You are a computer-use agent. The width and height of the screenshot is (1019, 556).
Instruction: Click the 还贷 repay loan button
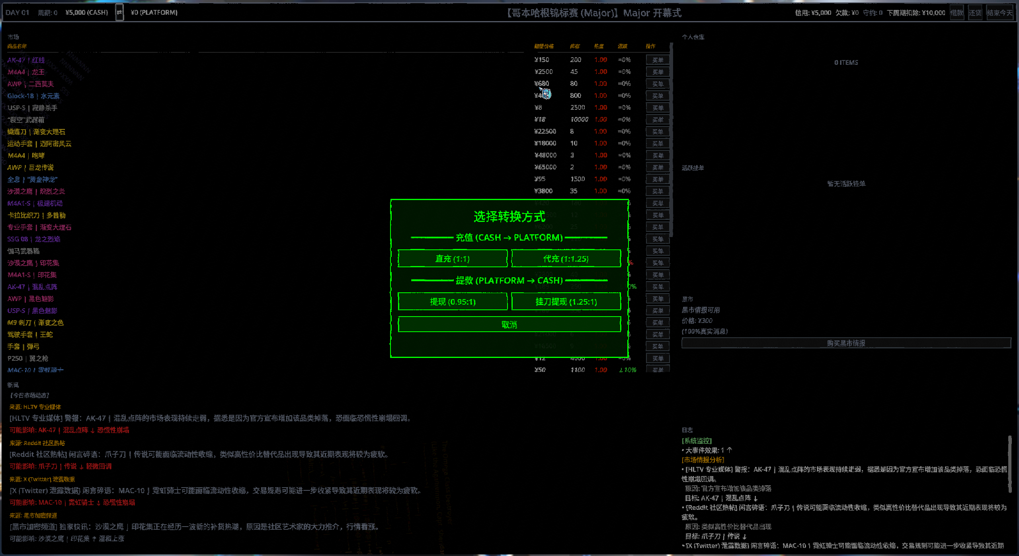[x=975, y=13]
